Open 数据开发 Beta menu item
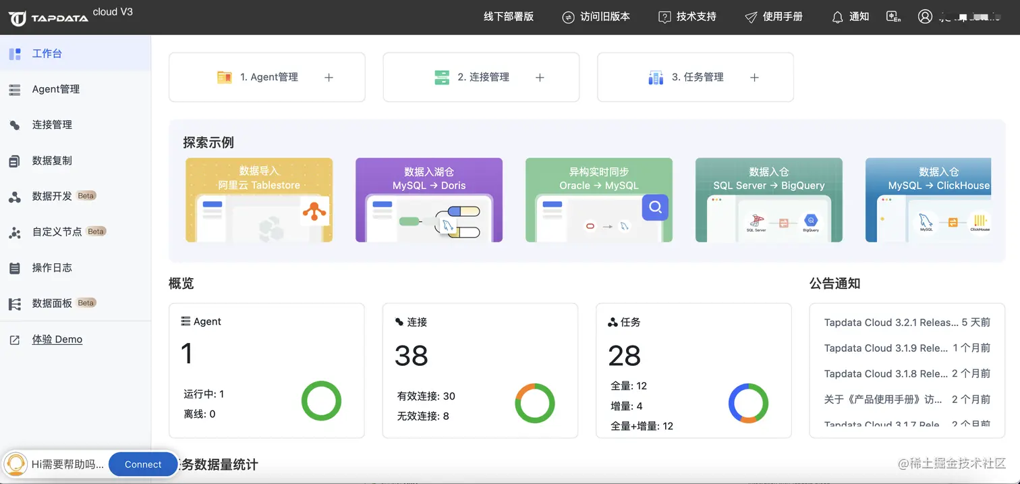 pos(75,196)
